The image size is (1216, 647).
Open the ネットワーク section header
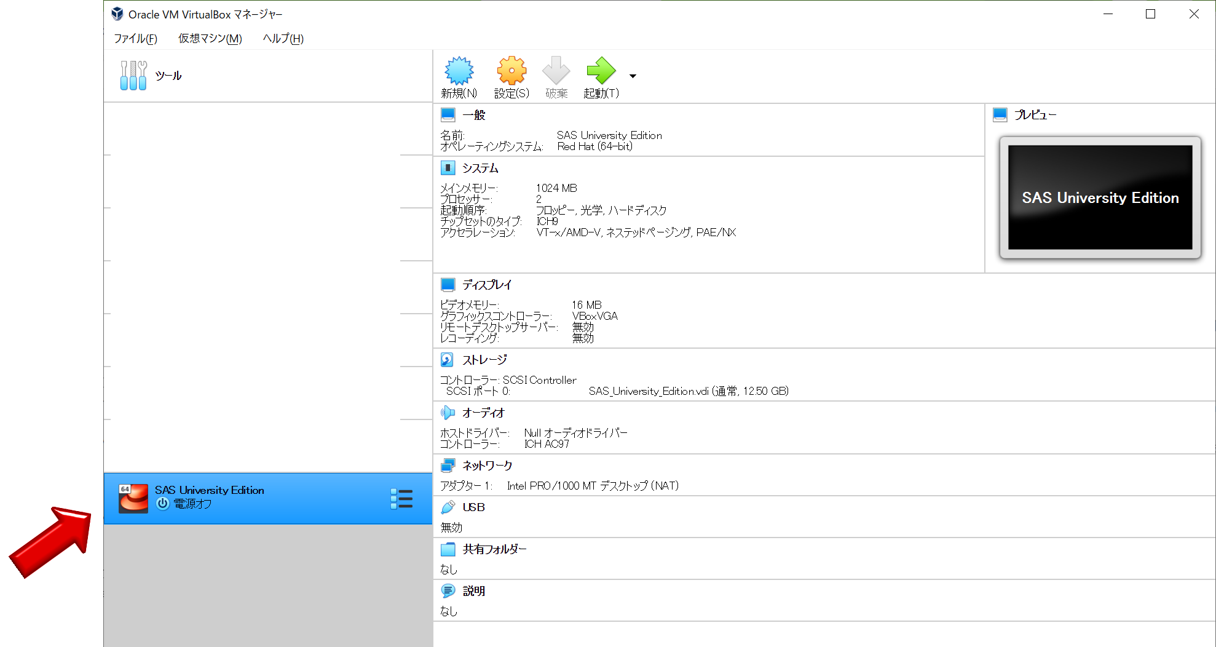488,466
